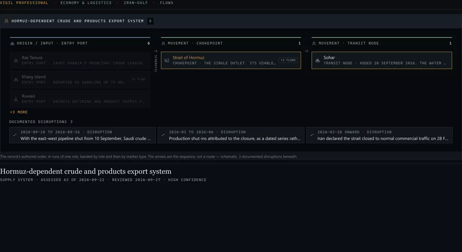Click the count badge '8' in the header
The width and height of the screenshot is (462, 252).
click(x=150, y=21)
